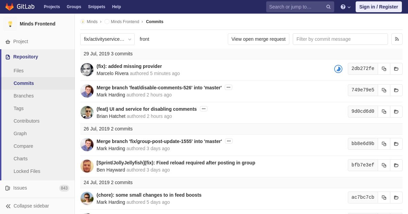
Task: Expand description of UI and service commit
Action: coord(204,109)
